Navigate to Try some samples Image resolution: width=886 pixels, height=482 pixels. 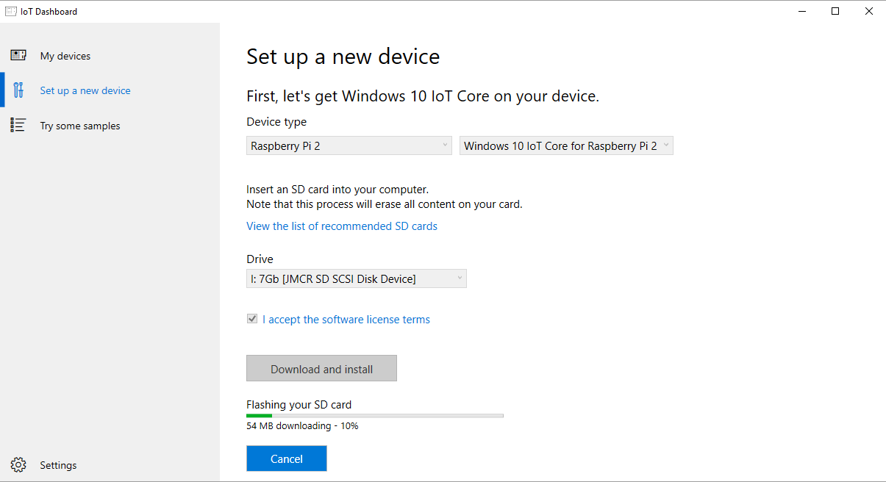(x=79, y=125)
